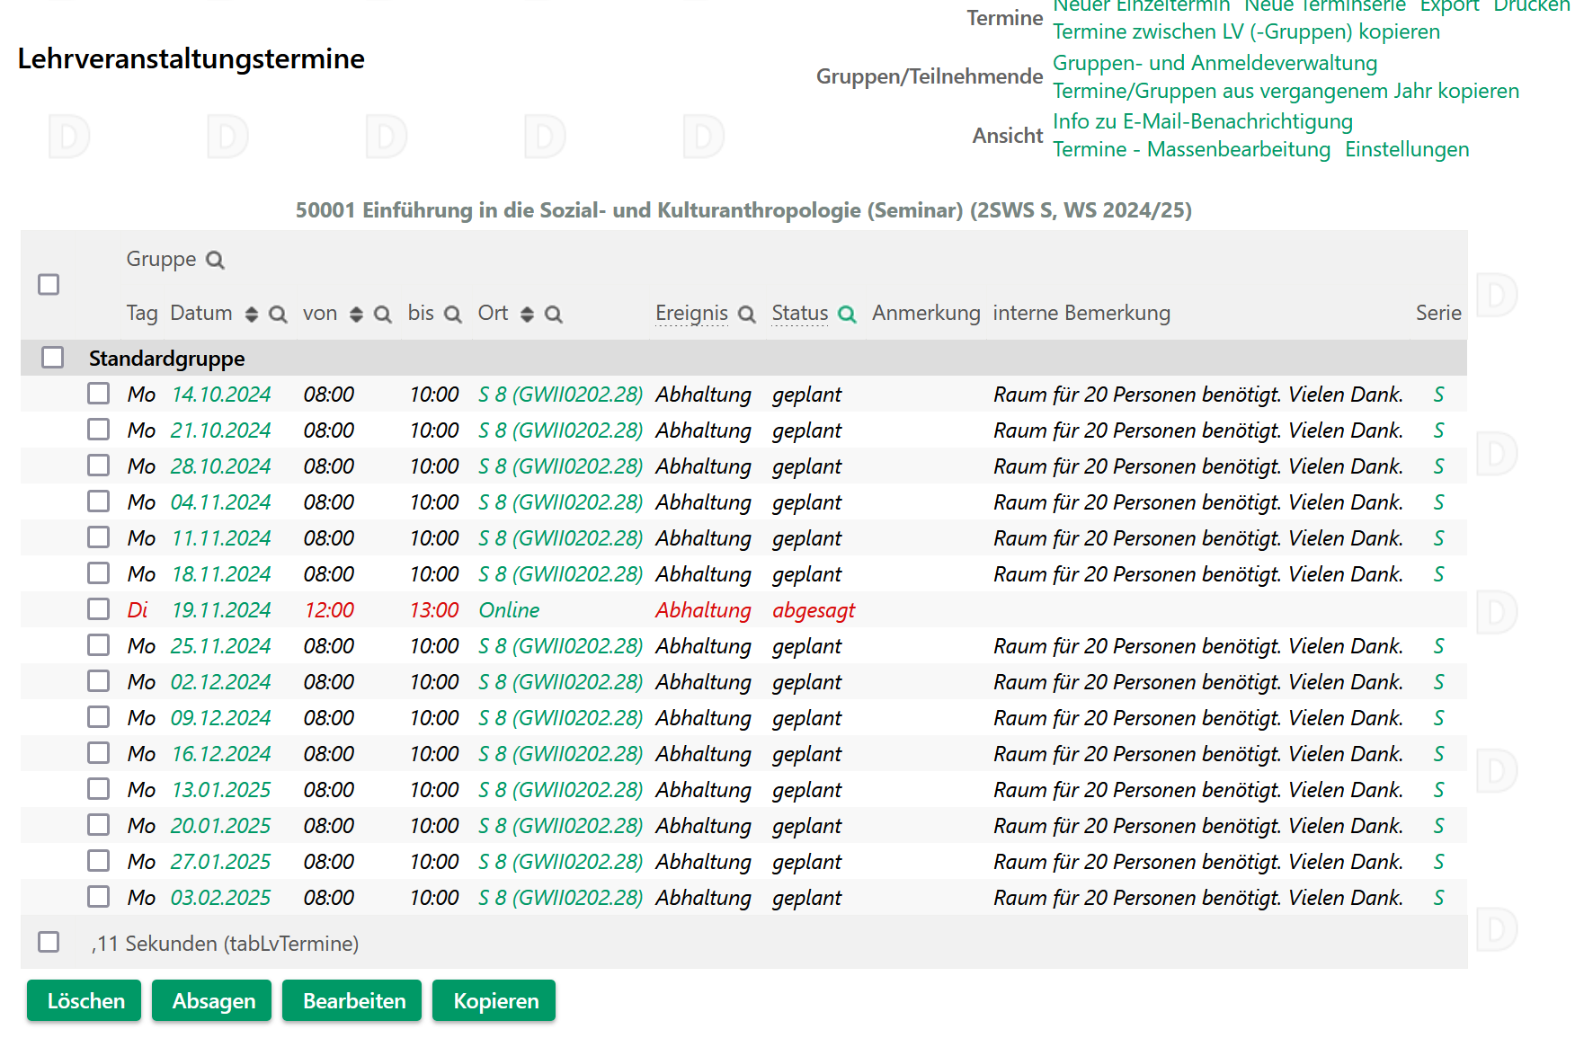Viewport: 1584px width, 1047px height.
Task: Select the 18.11.2024 appointment checkbox
Action: (99, 573)
